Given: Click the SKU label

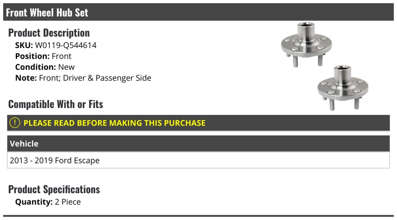Looking at the screenshot, I should coord(24,45).
